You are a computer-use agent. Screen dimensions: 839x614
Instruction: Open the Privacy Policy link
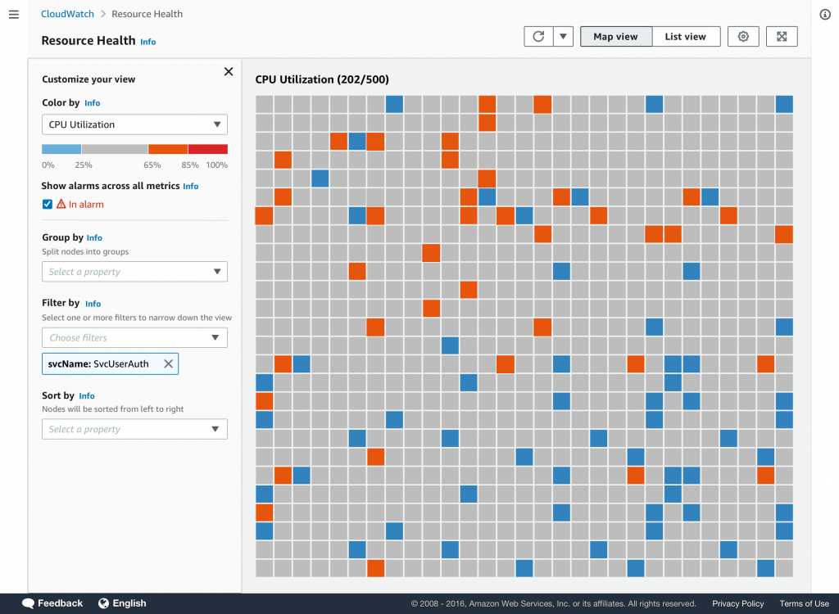pos(737,603)
